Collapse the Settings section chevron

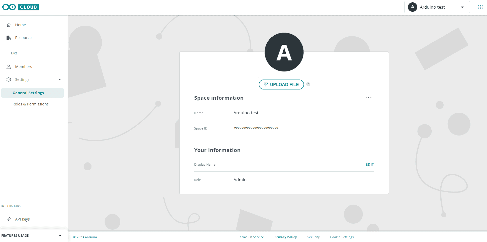(x=60, y=80)
